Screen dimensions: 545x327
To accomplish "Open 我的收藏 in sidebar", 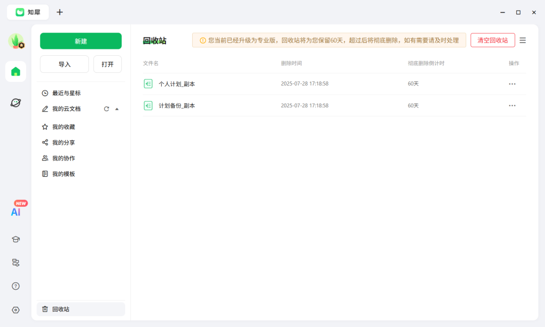I will [x=81, y=127].
